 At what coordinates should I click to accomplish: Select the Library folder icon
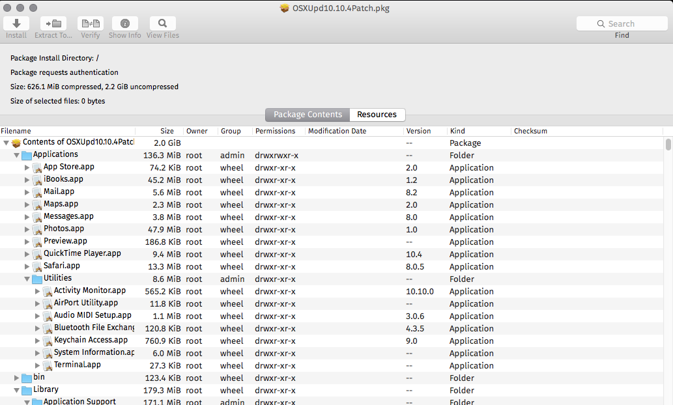coord(27,391)
